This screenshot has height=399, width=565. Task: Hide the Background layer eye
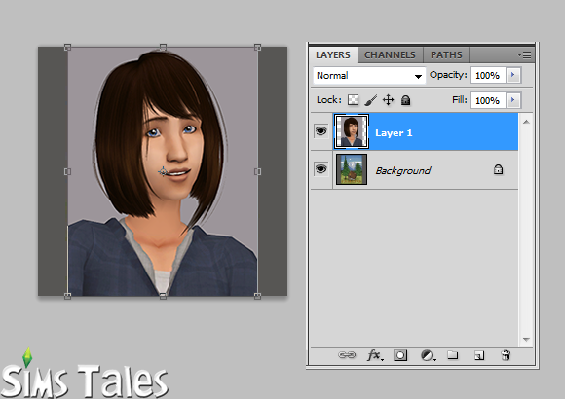pyautogui.click(x=320, y=168)
